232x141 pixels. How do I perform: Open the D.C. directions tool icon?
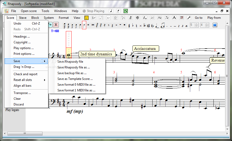116,18
